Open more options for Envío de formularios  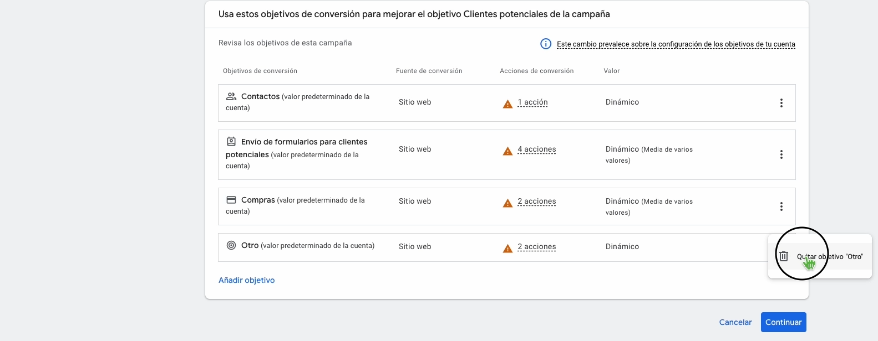click(781, 154)
